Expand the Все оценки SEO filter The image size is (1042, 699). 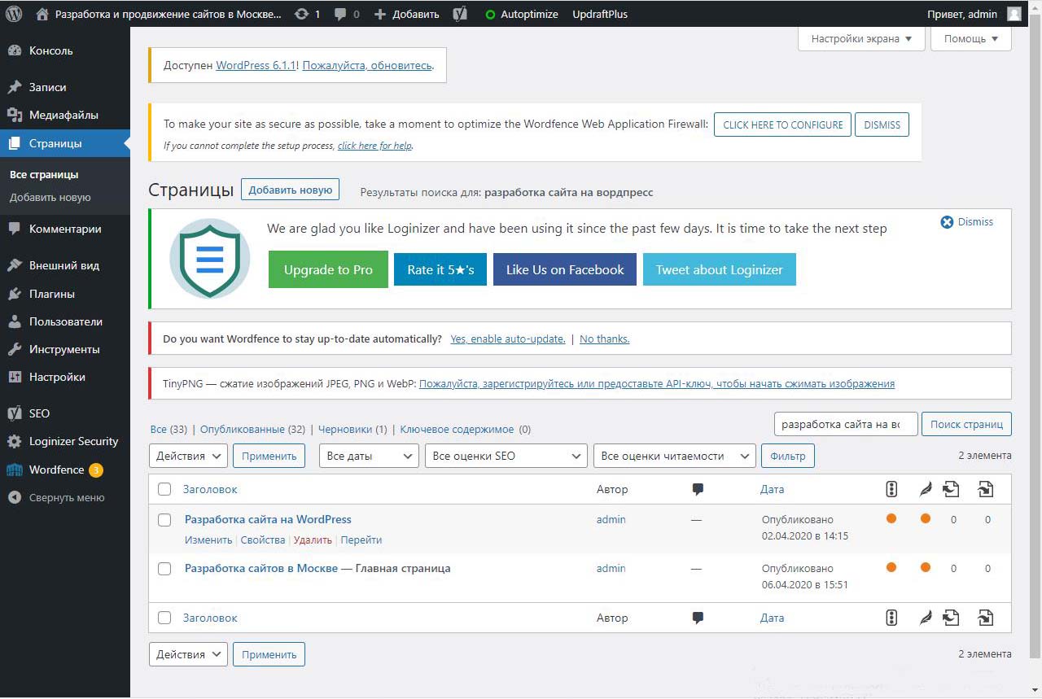(x=506, y=456)
